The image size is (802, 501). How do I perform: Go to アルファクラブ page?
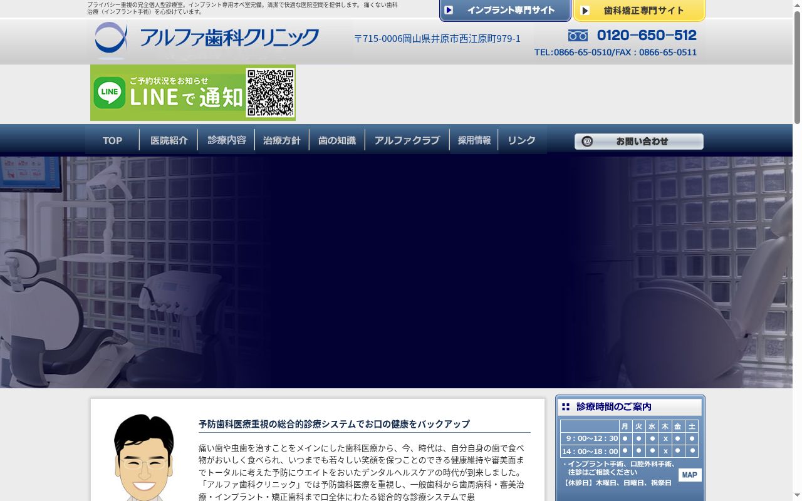pos(407,140)
